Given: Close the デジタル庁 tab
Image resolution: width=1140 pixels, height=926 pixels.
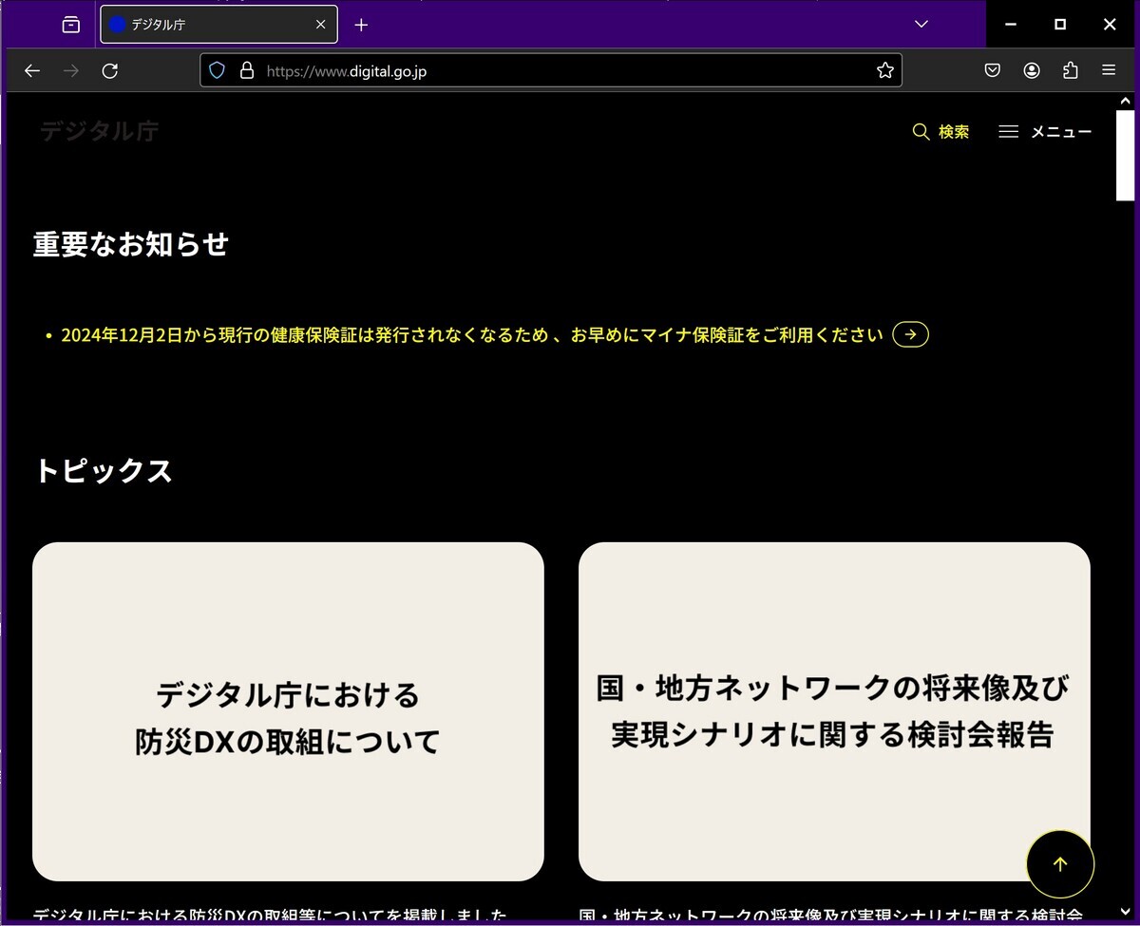Looking at the screenshot, I should 321,25.
